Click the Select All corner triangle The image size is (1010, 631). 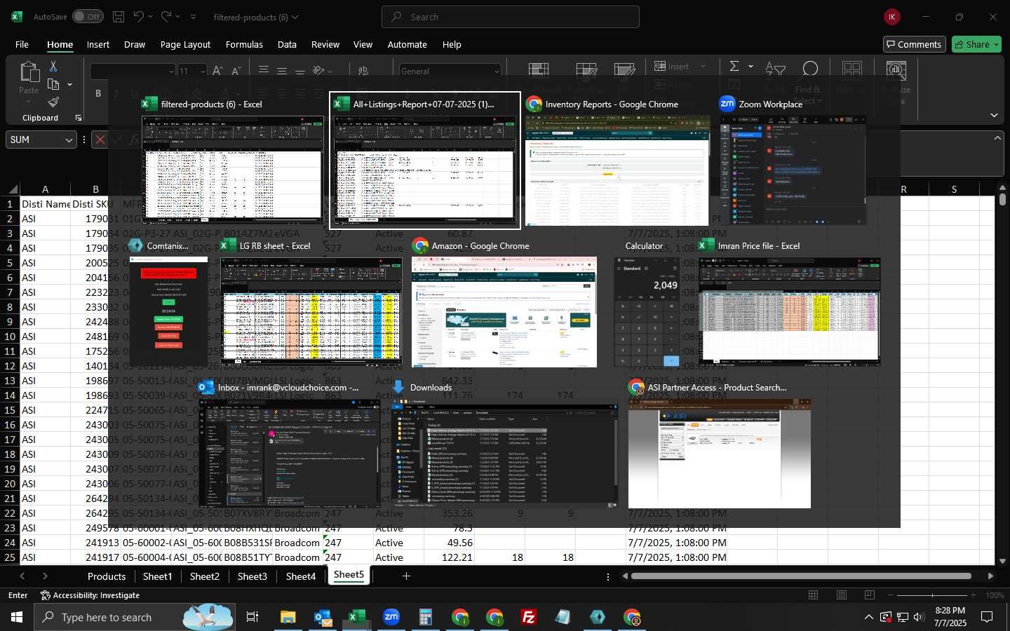click(x=13, y=189)
